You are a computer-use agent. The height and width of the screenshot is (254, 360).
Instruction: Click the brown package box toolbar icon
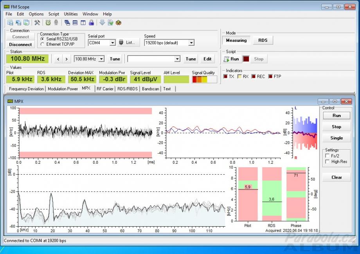pyautogui.click(x=119, y=23)
